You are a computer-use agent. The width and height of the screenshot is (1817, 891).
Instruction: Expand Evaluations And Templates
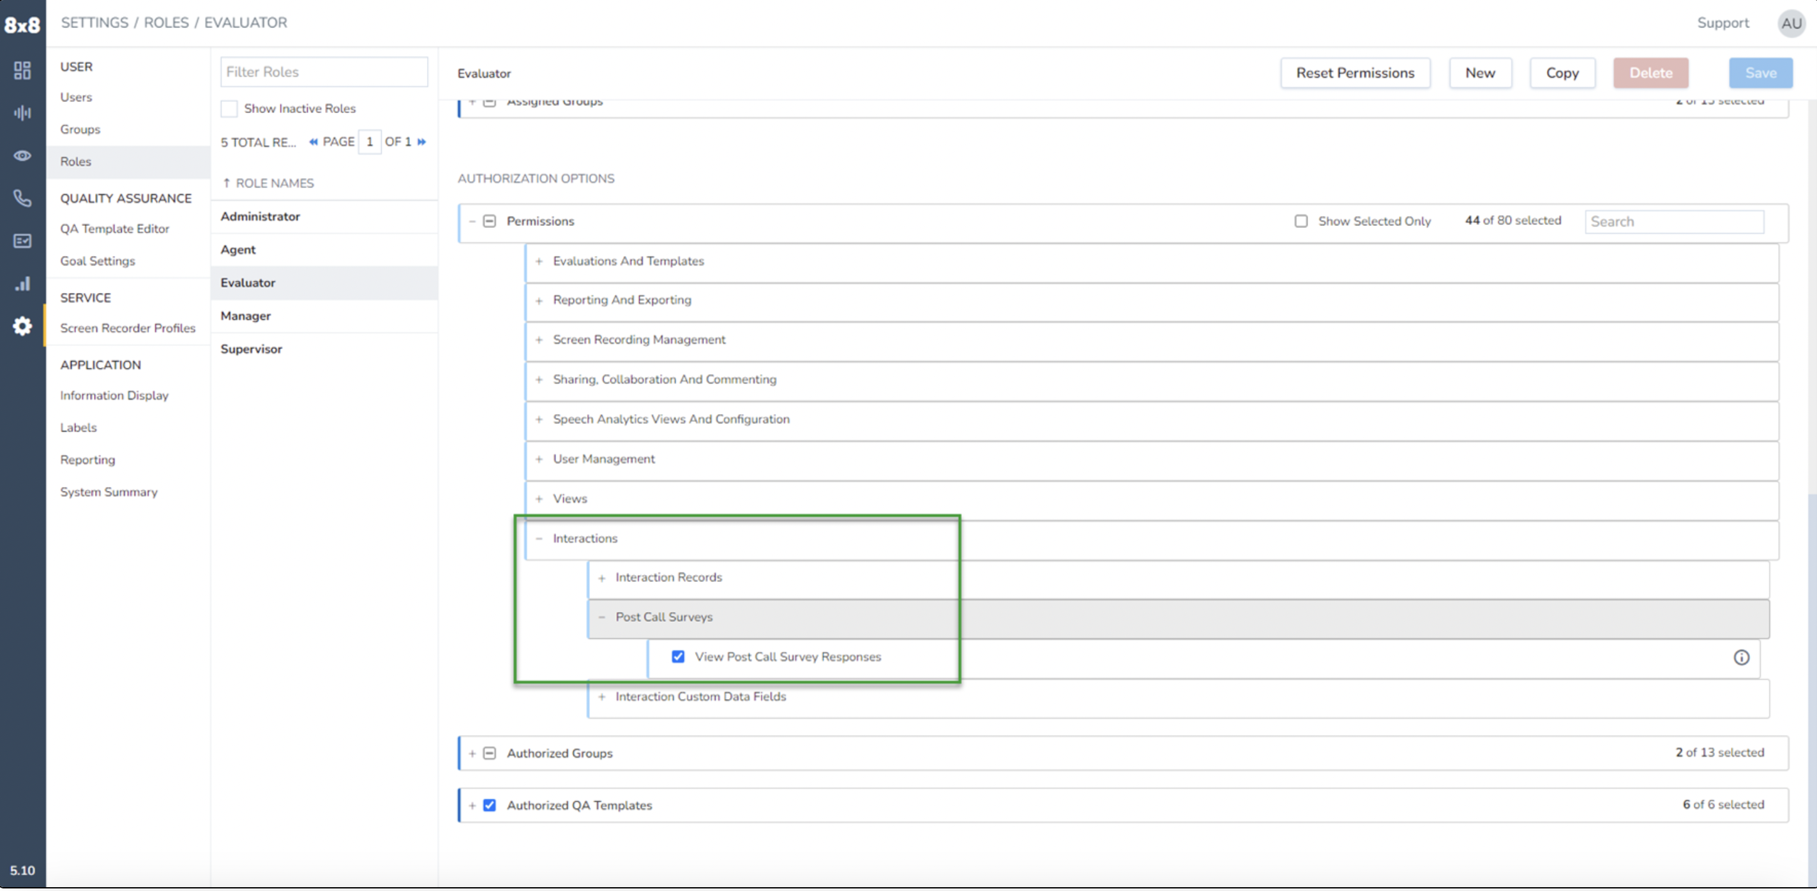pos(539,262)
